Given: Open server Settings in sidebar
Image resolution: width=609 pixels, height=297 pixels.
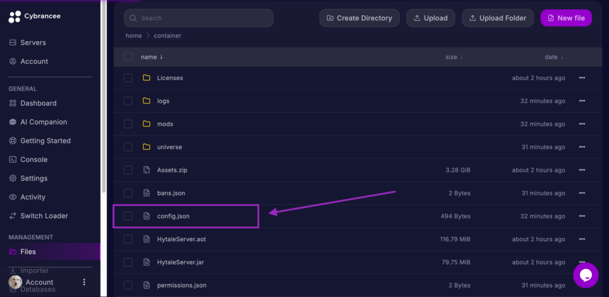Looking at the screenshot, I should [29, 178].
